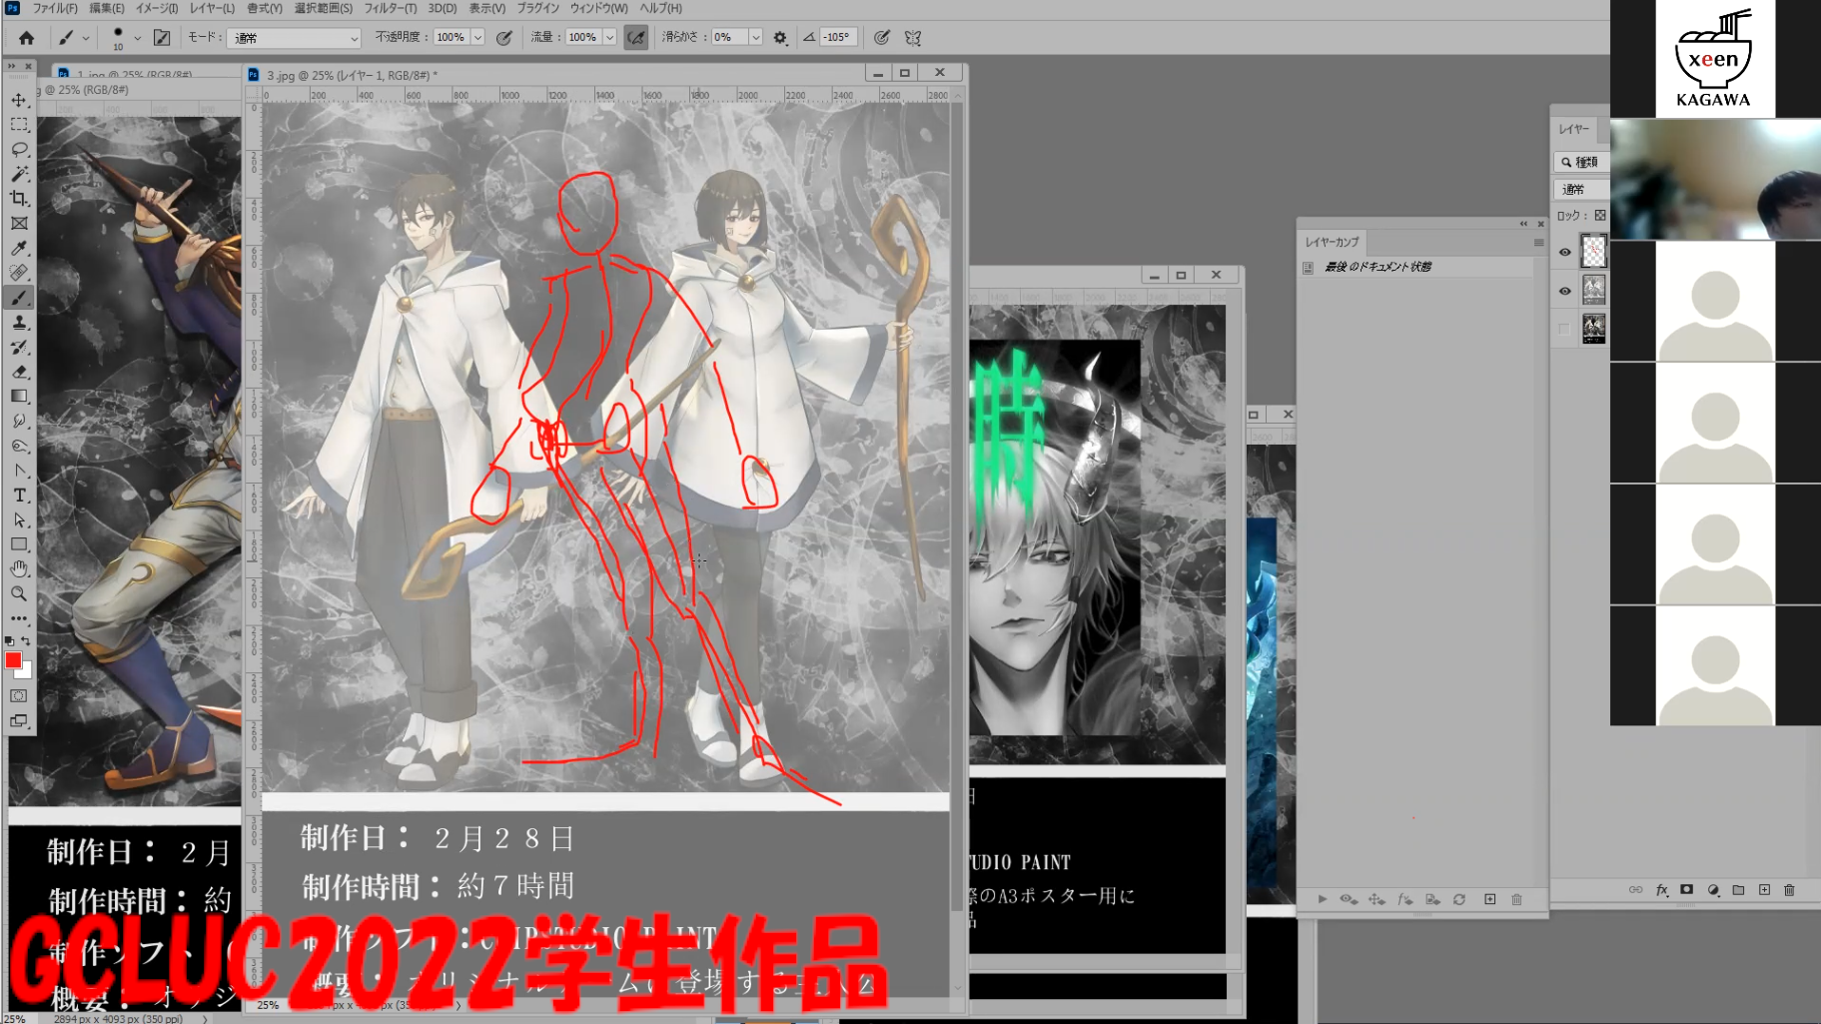Toggle pressure for brush size
Image resolution: width=1821 pixels, height=1024 pixels.
881,38
